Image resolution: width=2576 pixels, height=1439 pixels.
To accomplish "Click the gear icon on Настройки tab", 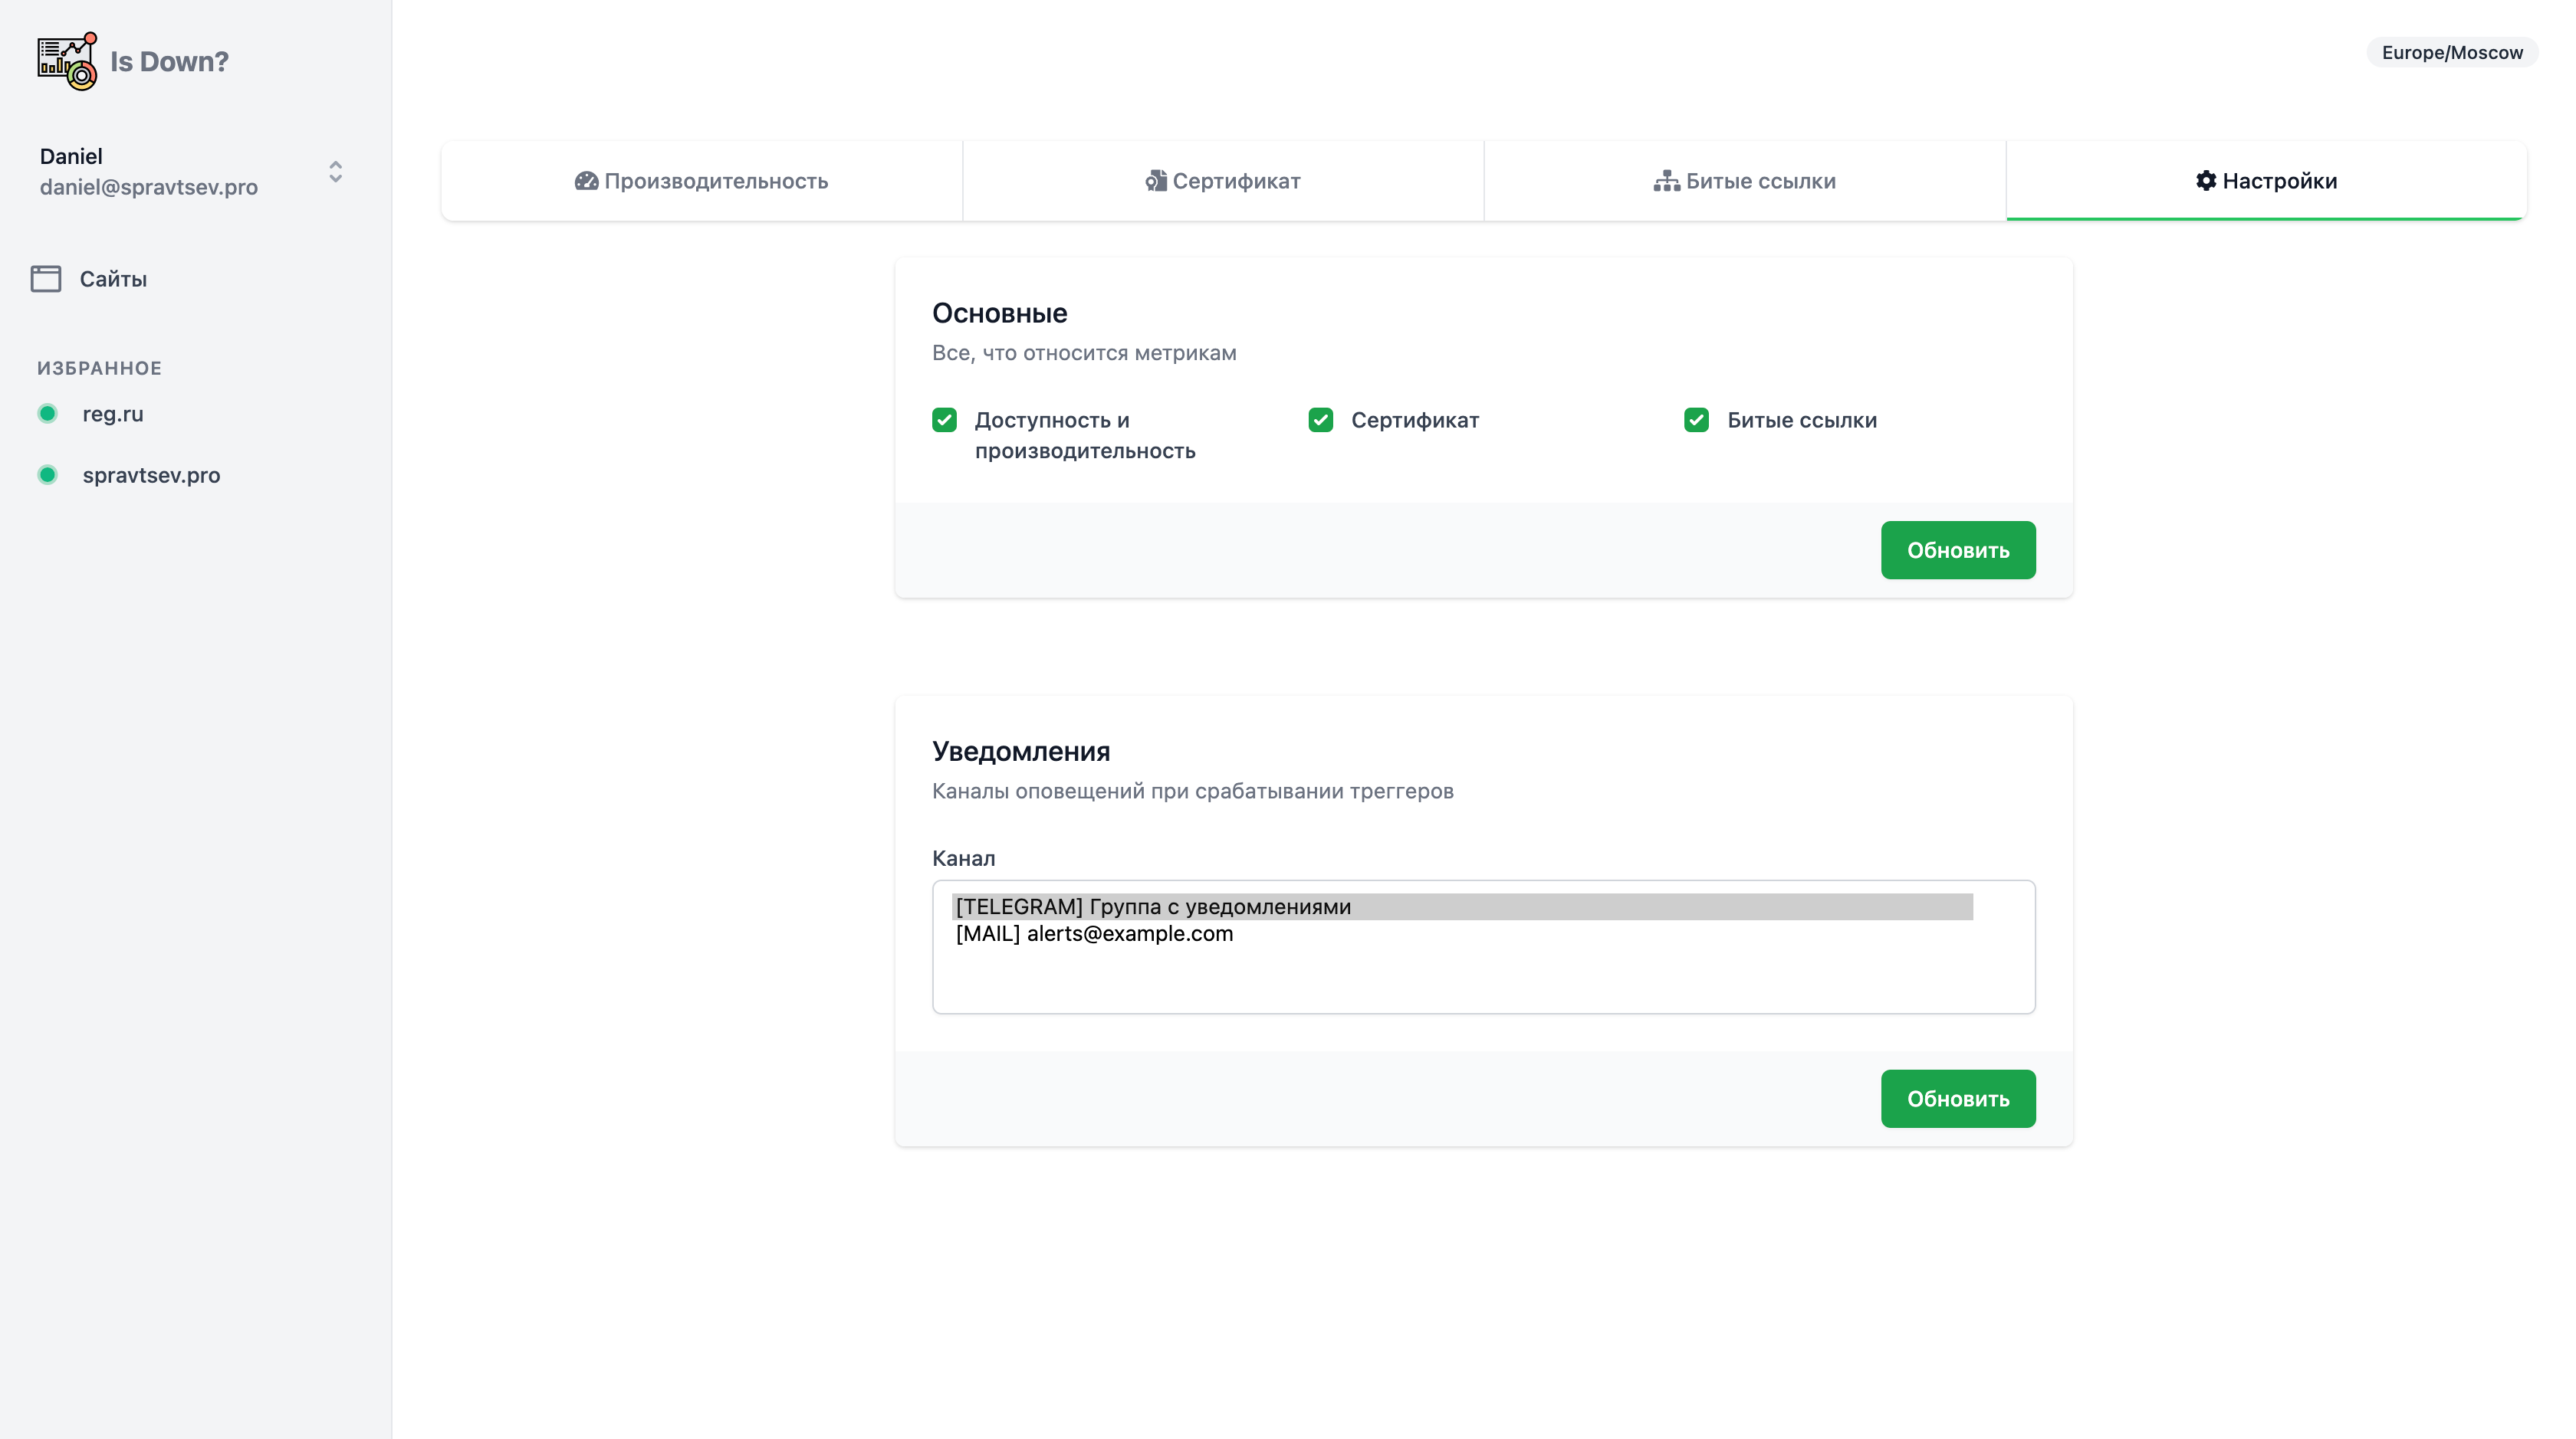I will [x=2206, y=181].
